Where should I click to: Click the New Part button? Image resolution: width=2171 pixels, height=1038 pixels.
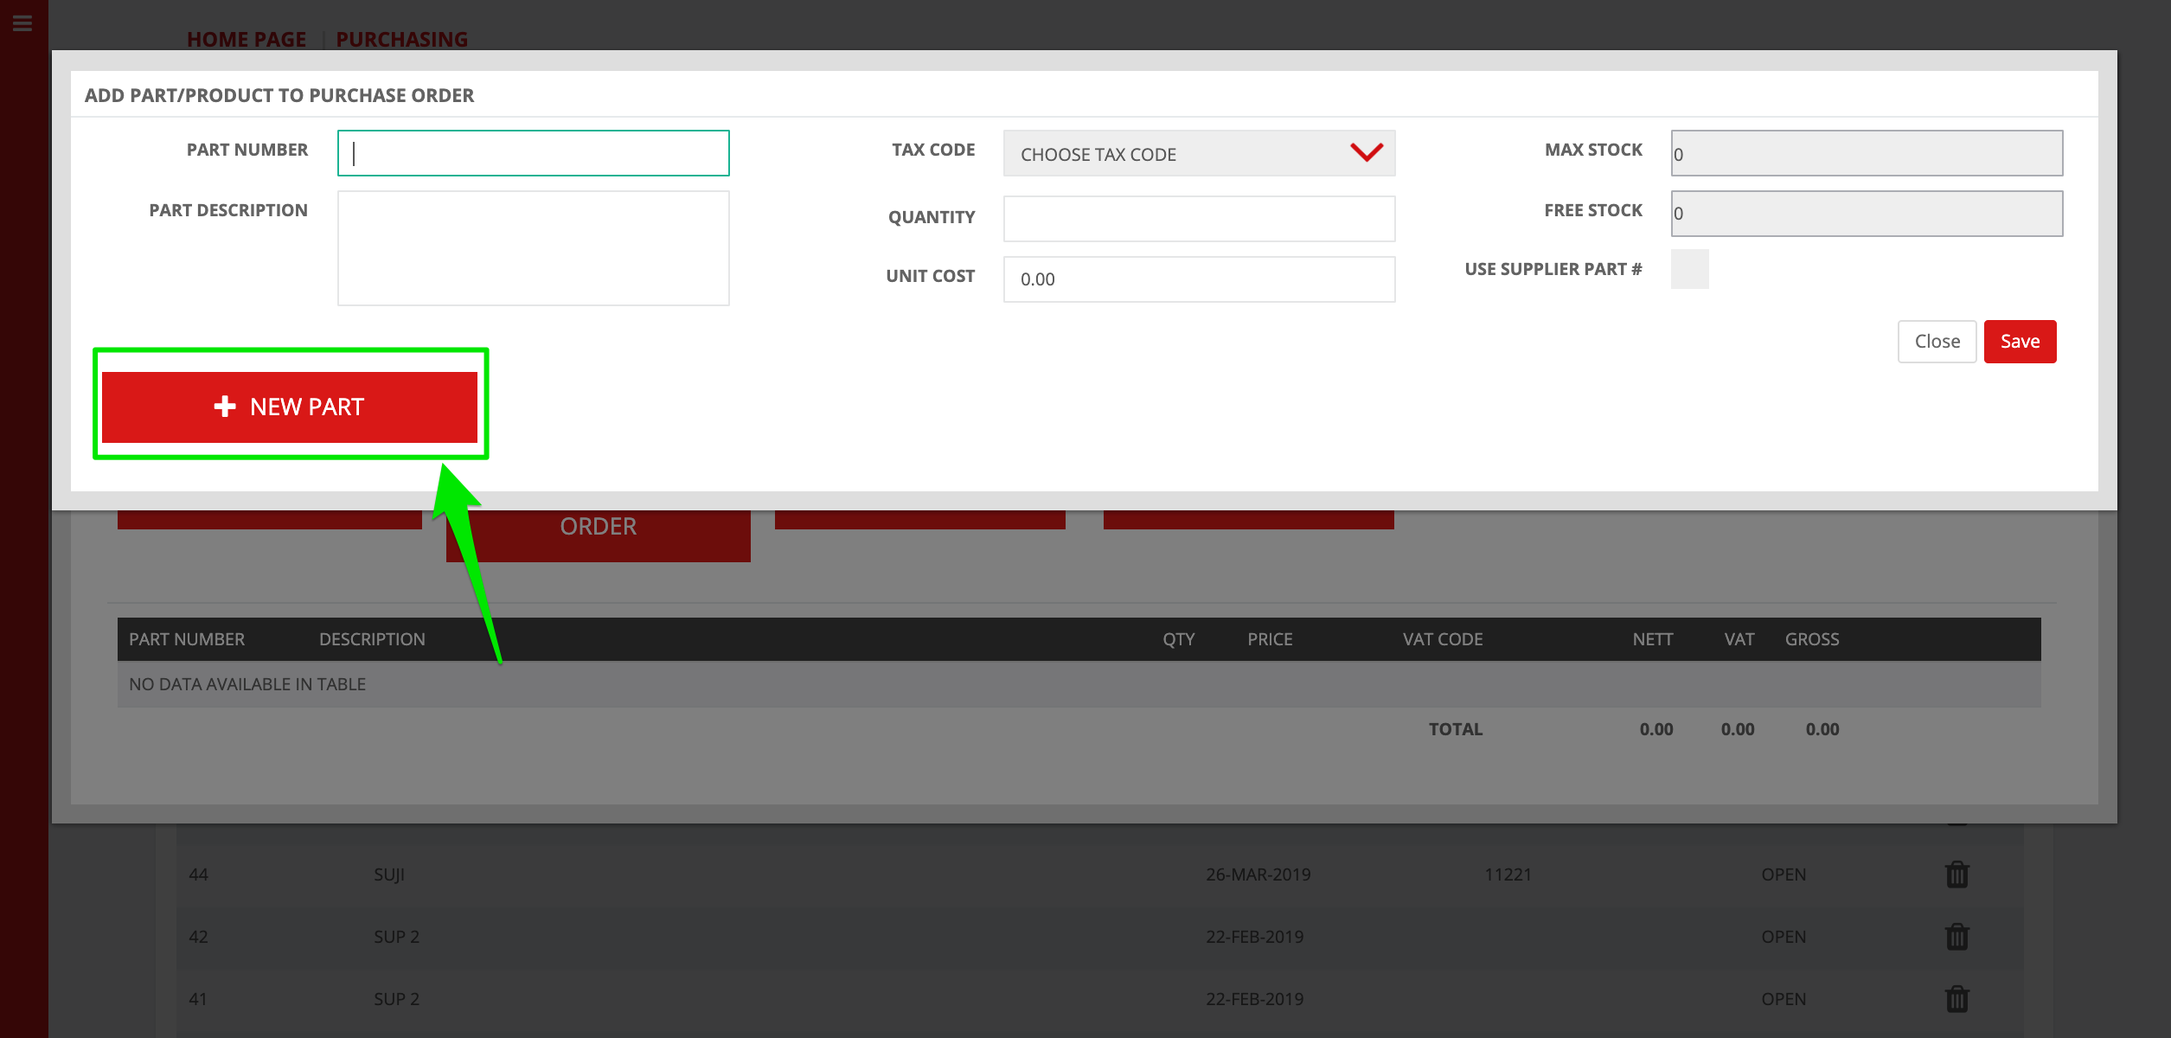point(290,407)
